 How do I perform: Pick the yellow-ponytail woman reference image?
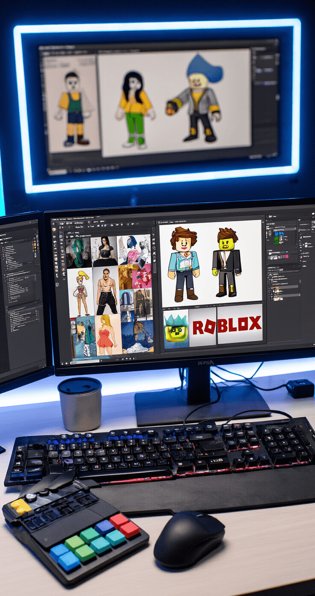point(80,292)
